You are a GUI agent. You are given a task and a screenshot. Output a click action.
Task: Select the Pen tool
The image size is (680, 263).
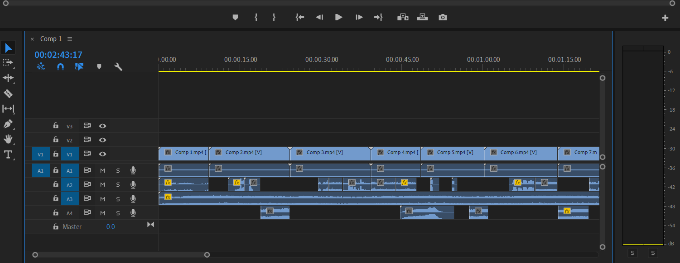pos(8,124)
